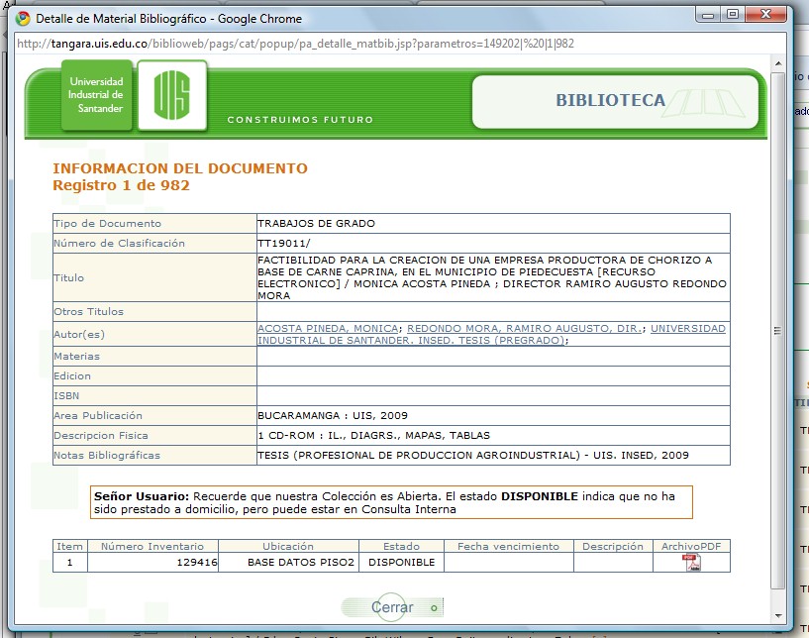The image size is (809, 638).
Task: Click the BIBLIOTECA banner title
Action: (610, 100)
